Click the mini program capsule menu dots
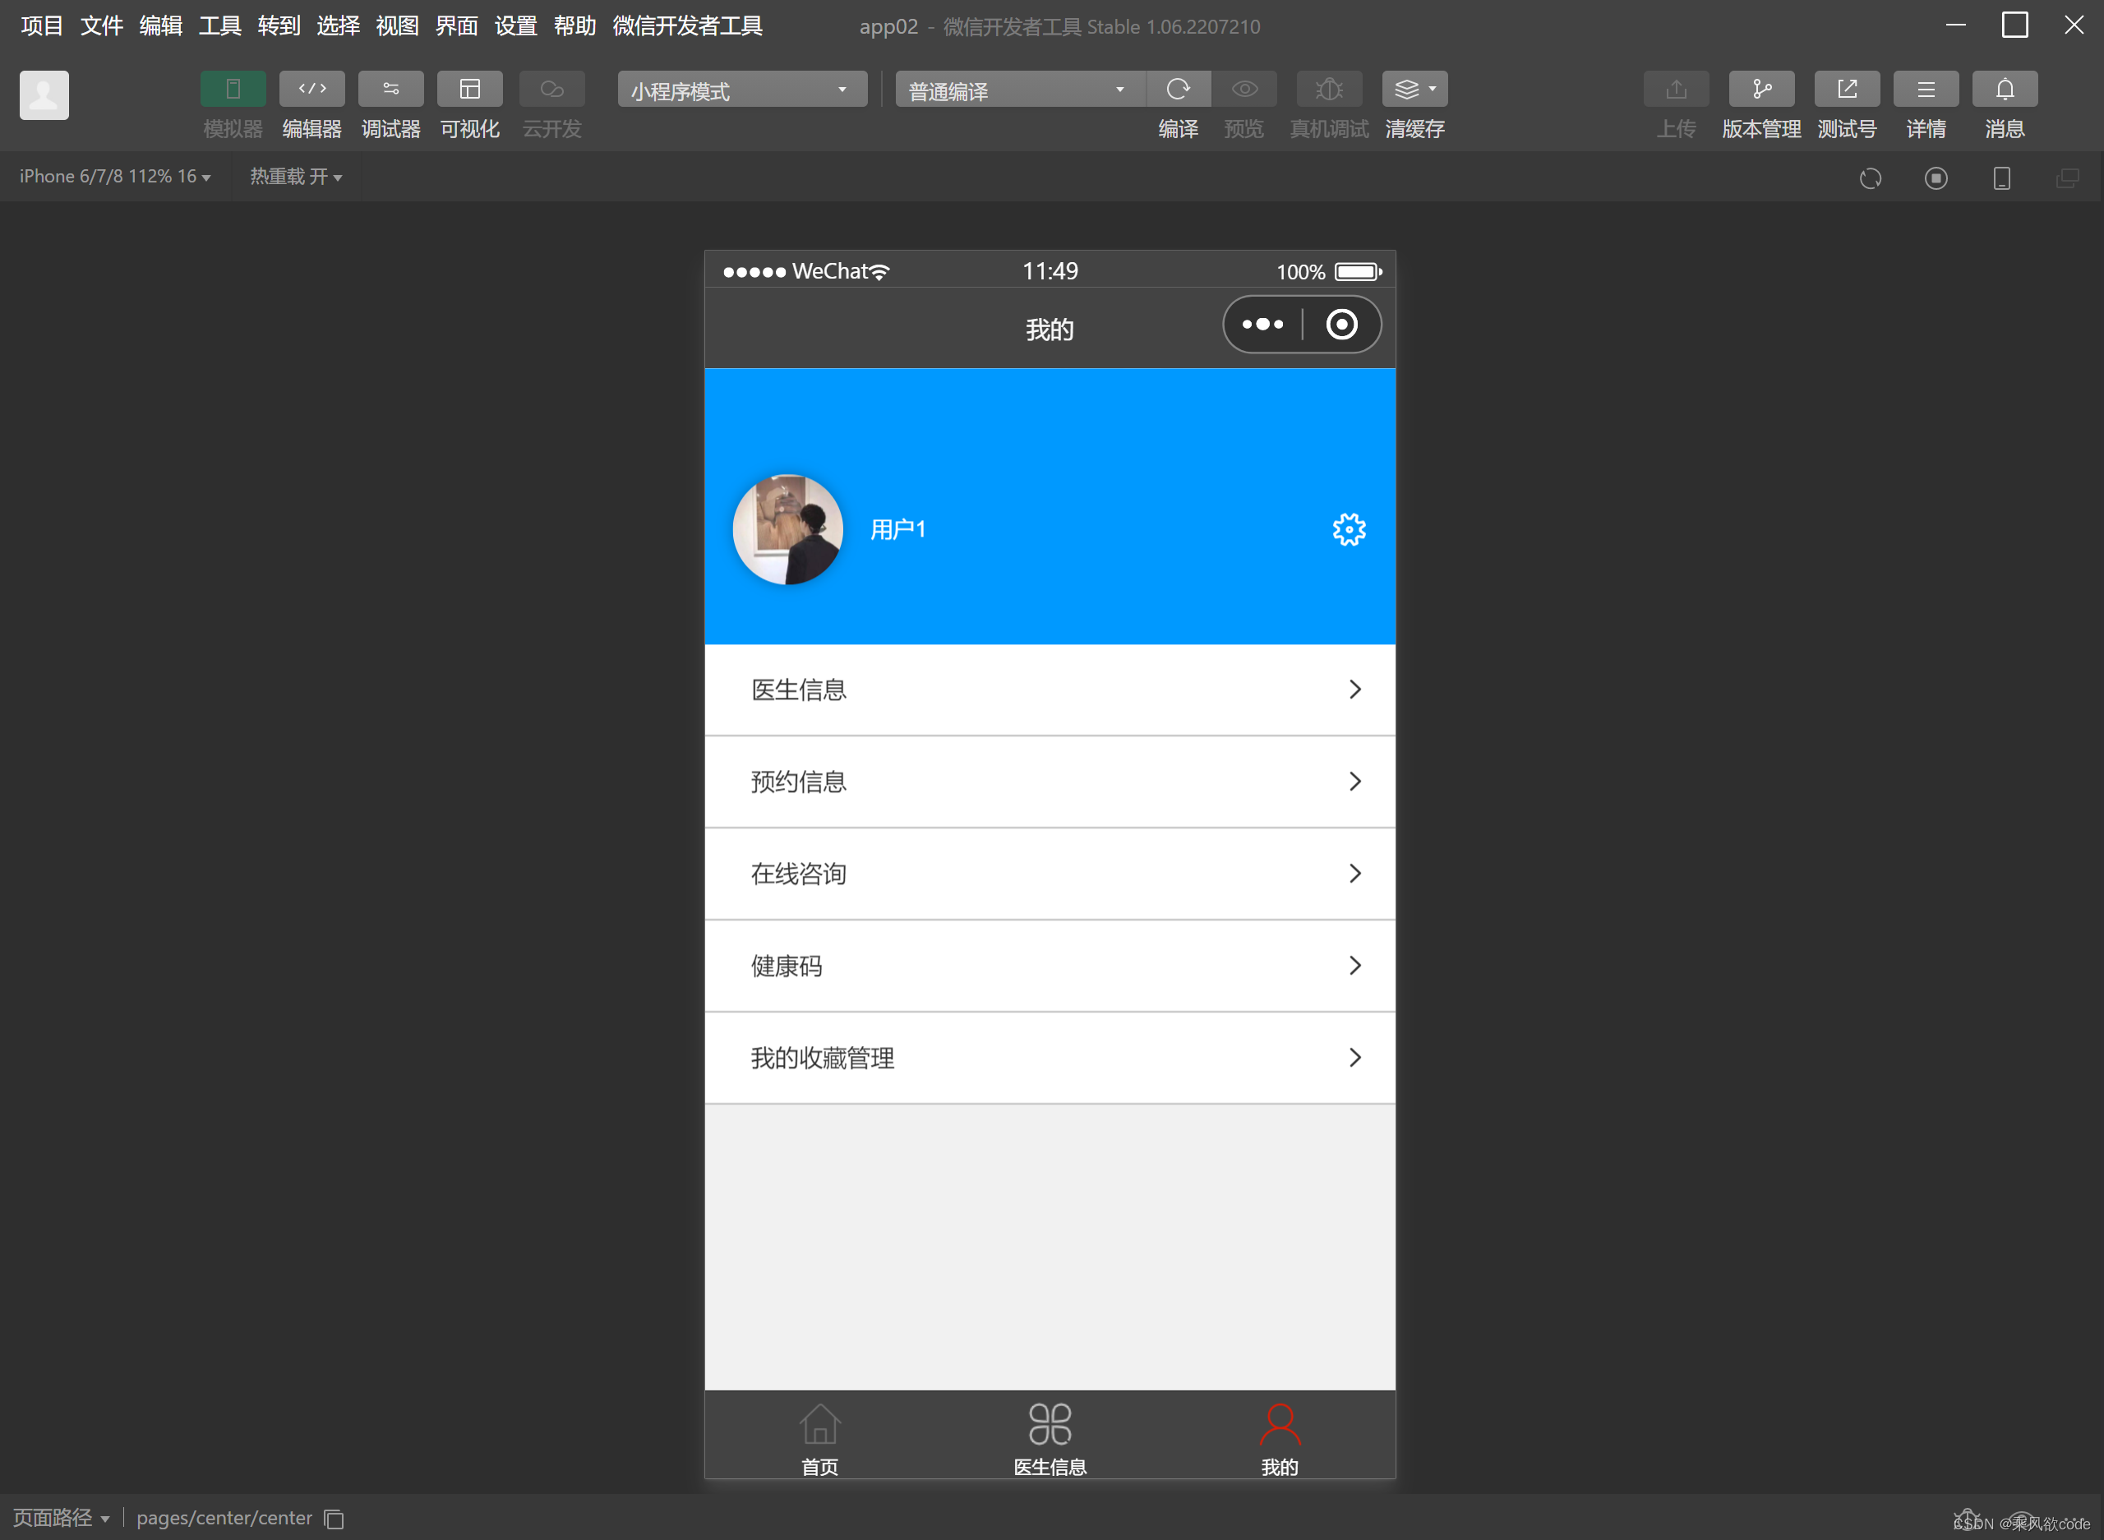 (x=1263, y=325)
